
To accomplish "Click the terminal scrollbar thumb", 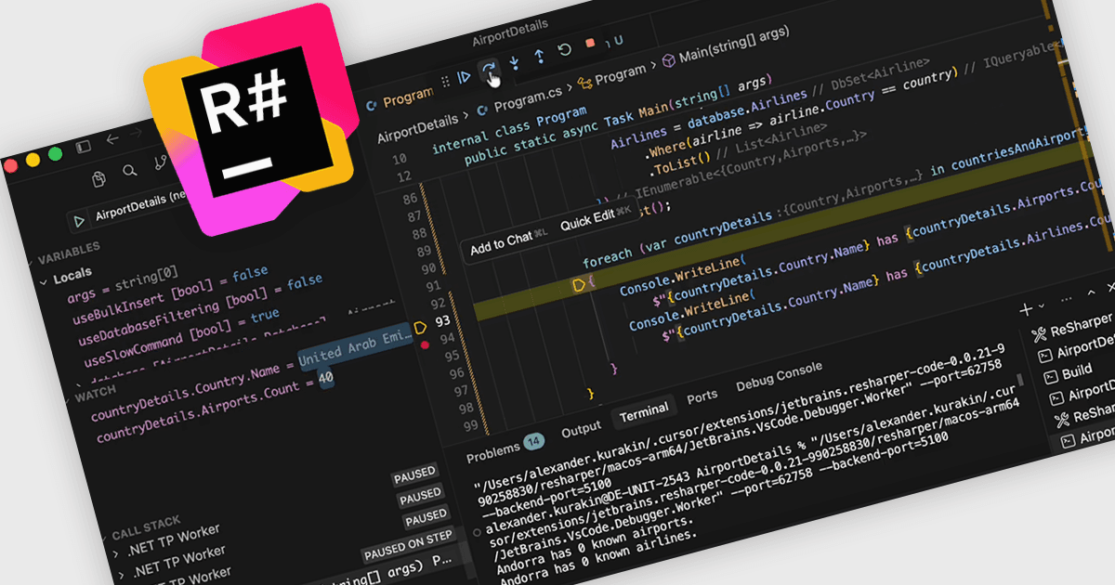I will coord(1020,382).
